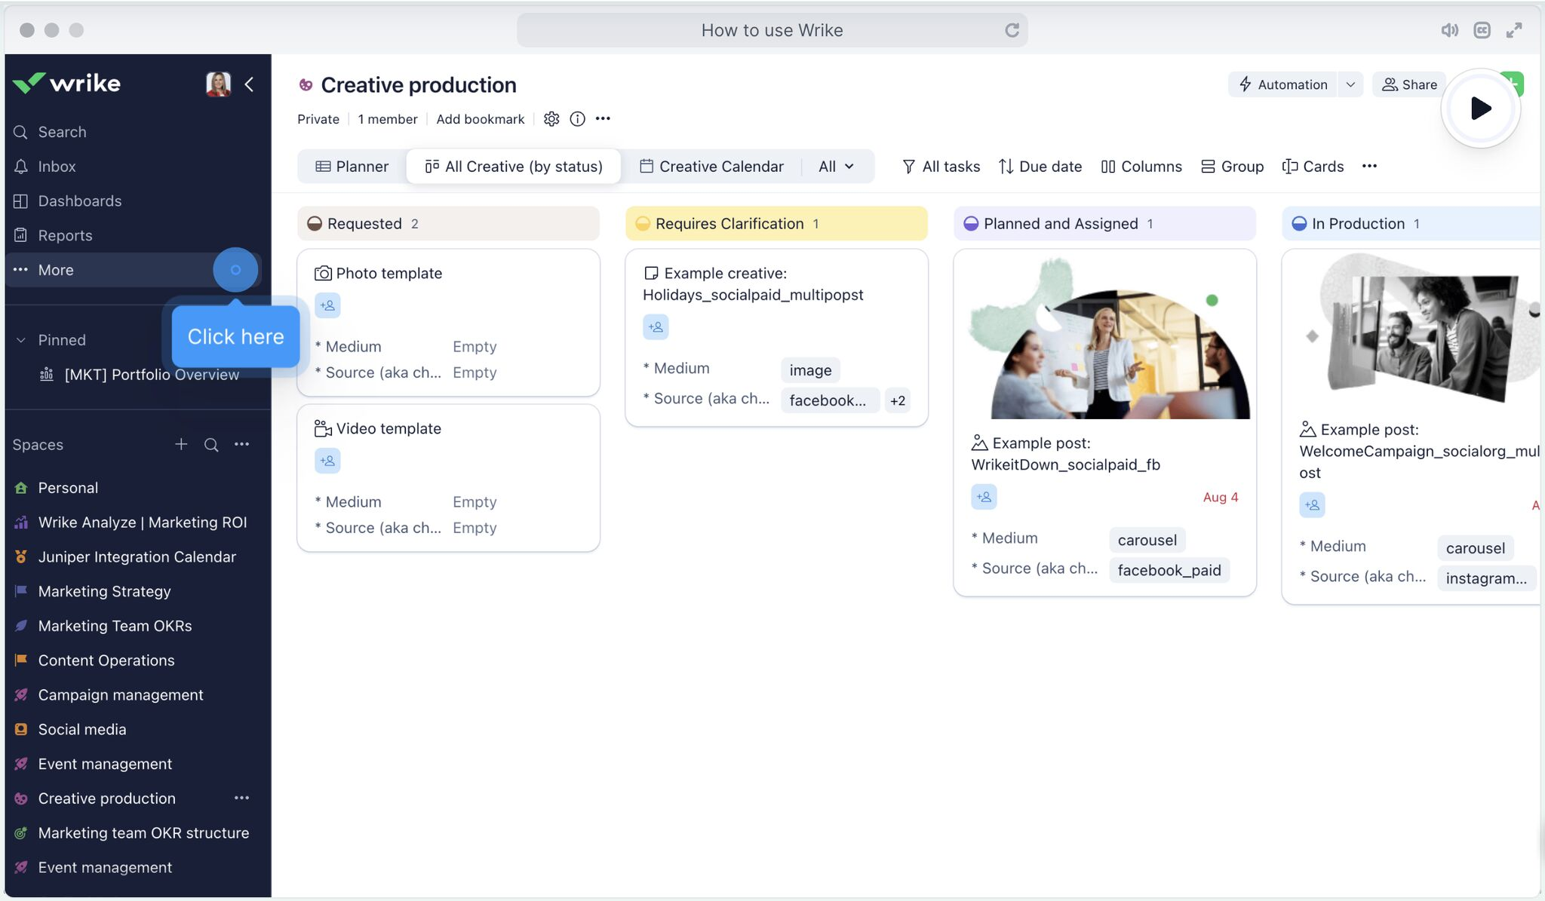Open the WrikeitDown post thumbnail image
The width and height of the screenshot is (1545, 901).
1104,339
